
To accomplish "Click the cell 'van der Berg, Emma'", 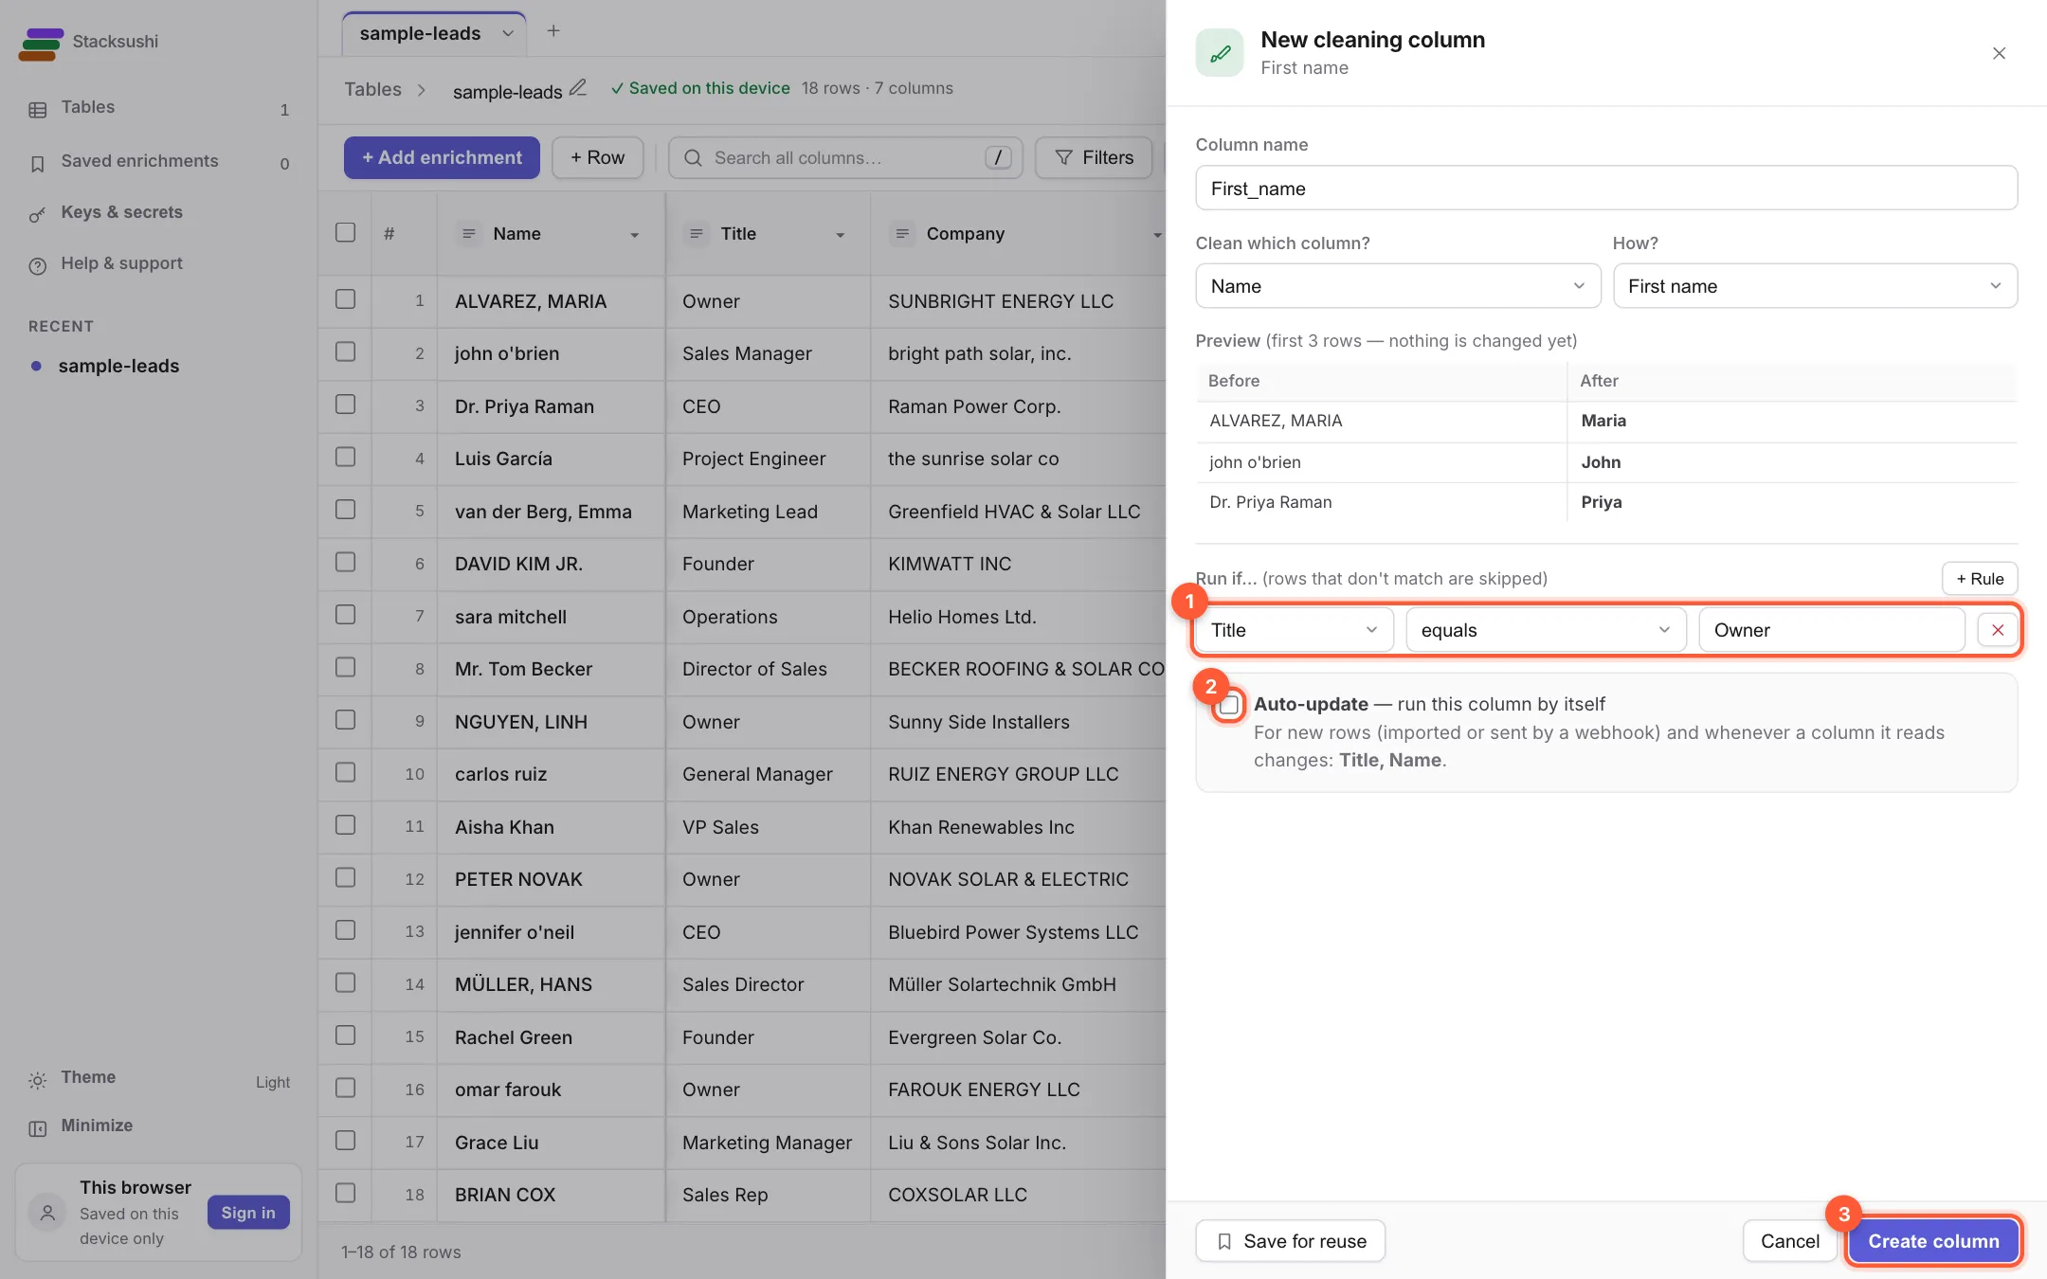I will pyautogui.click(x=551, y=512).
